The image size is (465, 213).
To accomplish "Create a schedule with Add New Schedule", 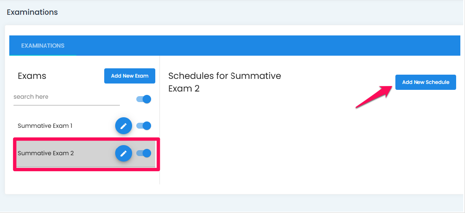I will (426, 82).
